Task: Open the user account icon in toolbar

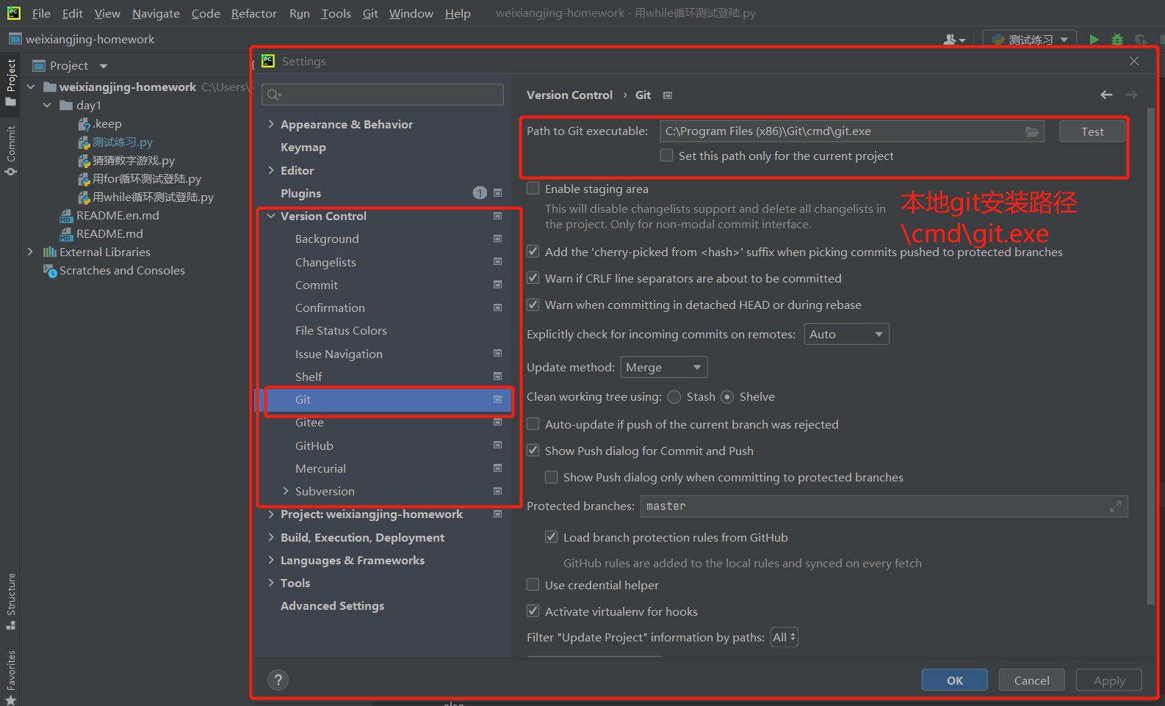Action: point(954,40)
